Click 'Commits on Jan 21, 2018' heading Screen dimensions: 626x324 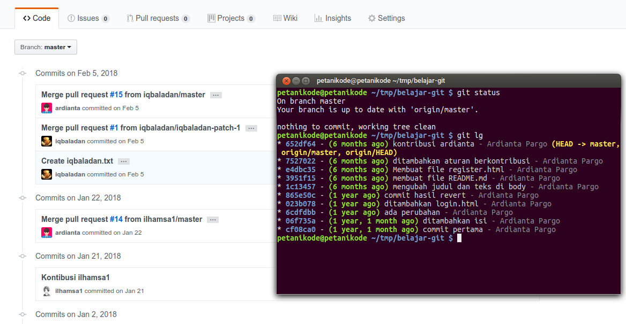click(78, 256)
